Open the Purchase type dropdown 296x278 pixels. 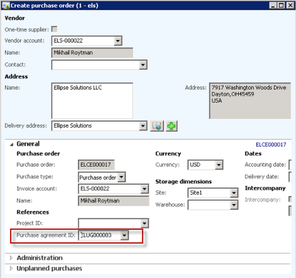click(x=121, y=177)
